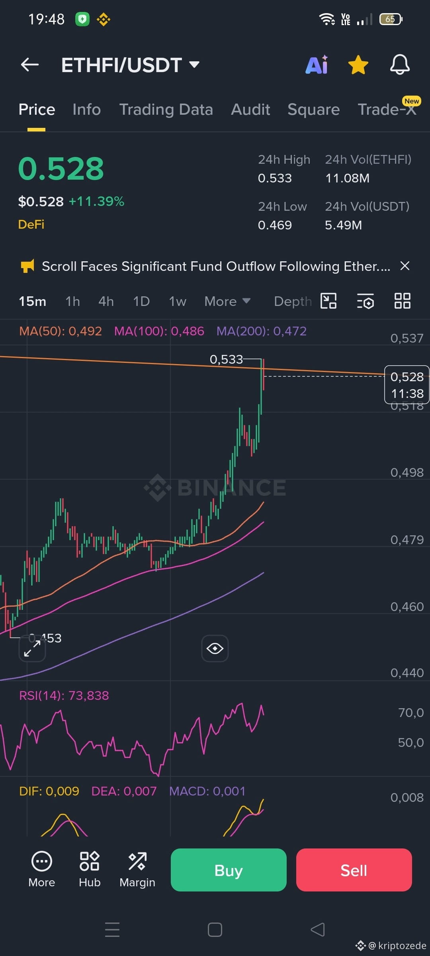
Task: Open Android recent apps menu button
Action: [112, 930]
